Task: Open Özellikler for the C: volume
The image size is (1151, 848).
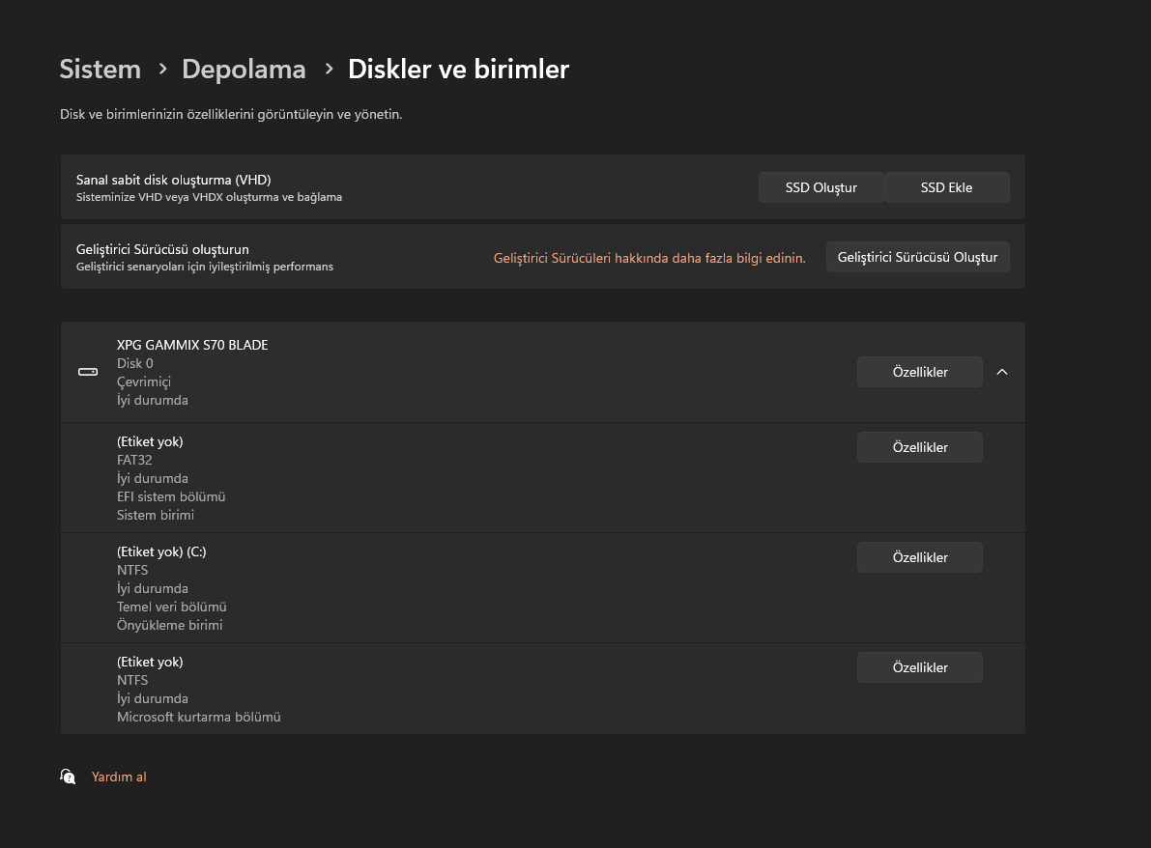Action: point(919,557)
